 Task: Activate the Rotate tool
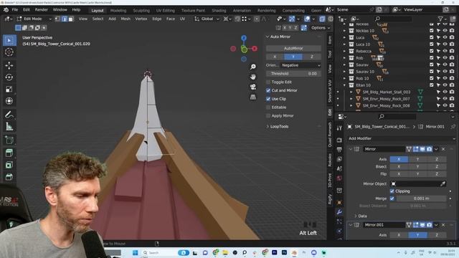coord(9,77)
